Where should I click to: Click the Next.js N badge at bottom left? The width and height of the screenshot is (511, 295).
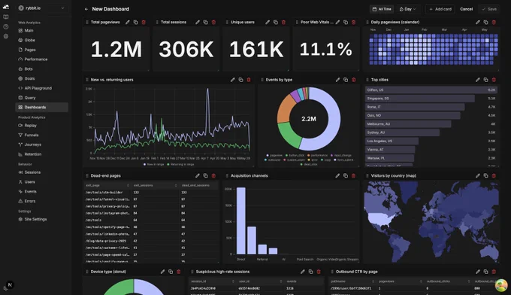[10, 285]
